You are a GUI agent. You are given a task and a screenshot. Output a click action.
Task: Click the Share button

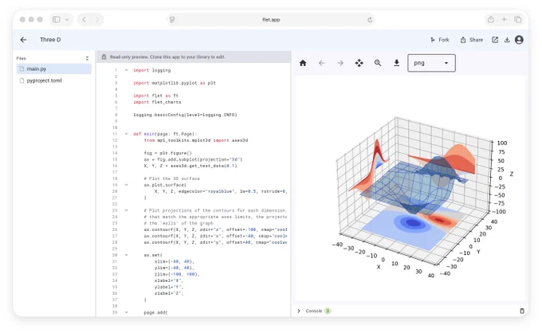tap(472, 40)
